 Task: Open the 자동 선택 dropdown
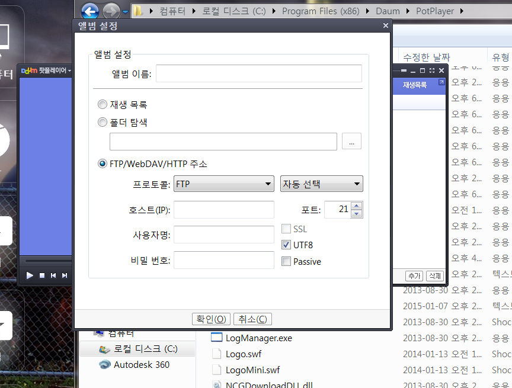322,184
